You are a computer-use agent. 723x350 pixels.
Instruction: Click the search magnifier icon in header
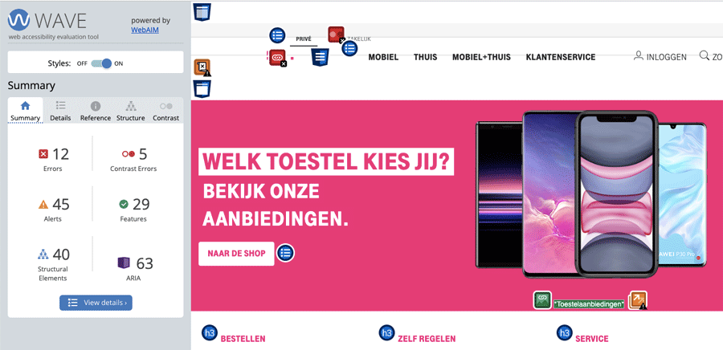[704, 55]
